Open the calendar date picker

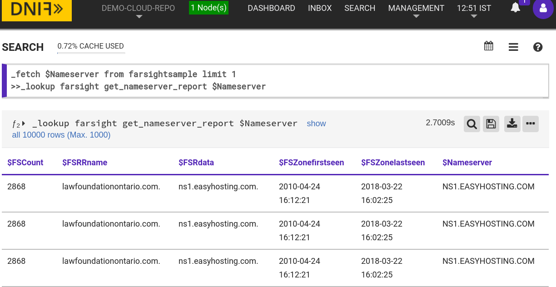point(488,46)
